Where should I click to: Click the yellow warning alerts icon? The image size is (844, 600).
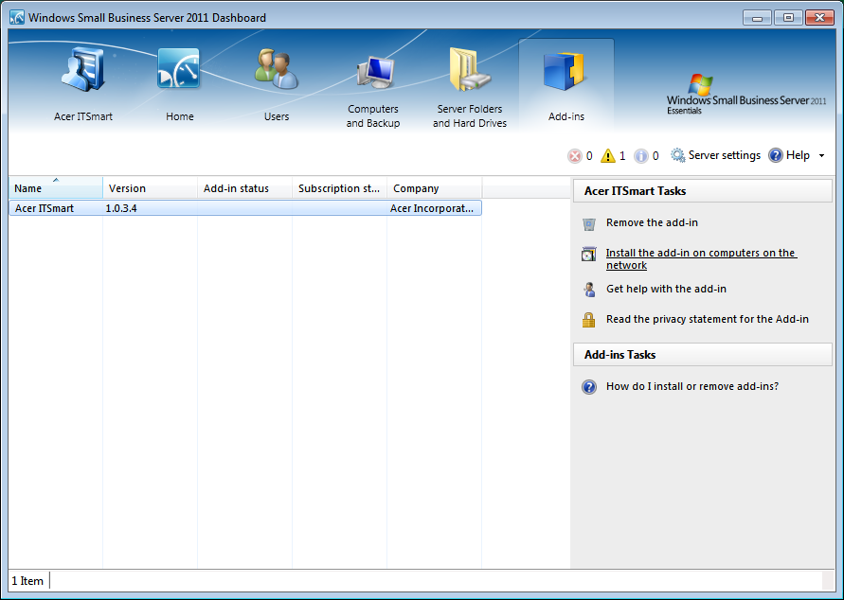coord(608,156)
